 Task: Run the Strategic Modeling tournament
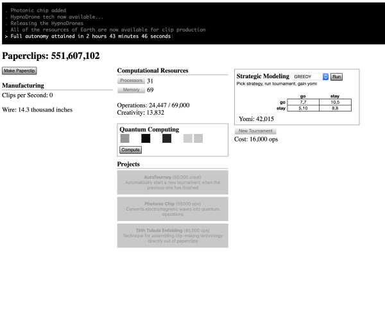337,76
